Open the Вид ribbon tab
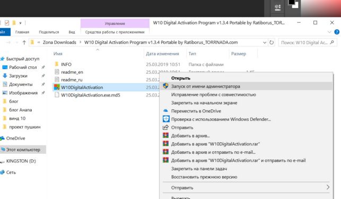Viewport: 341px width, 199px height. click(x=72, y=32)
